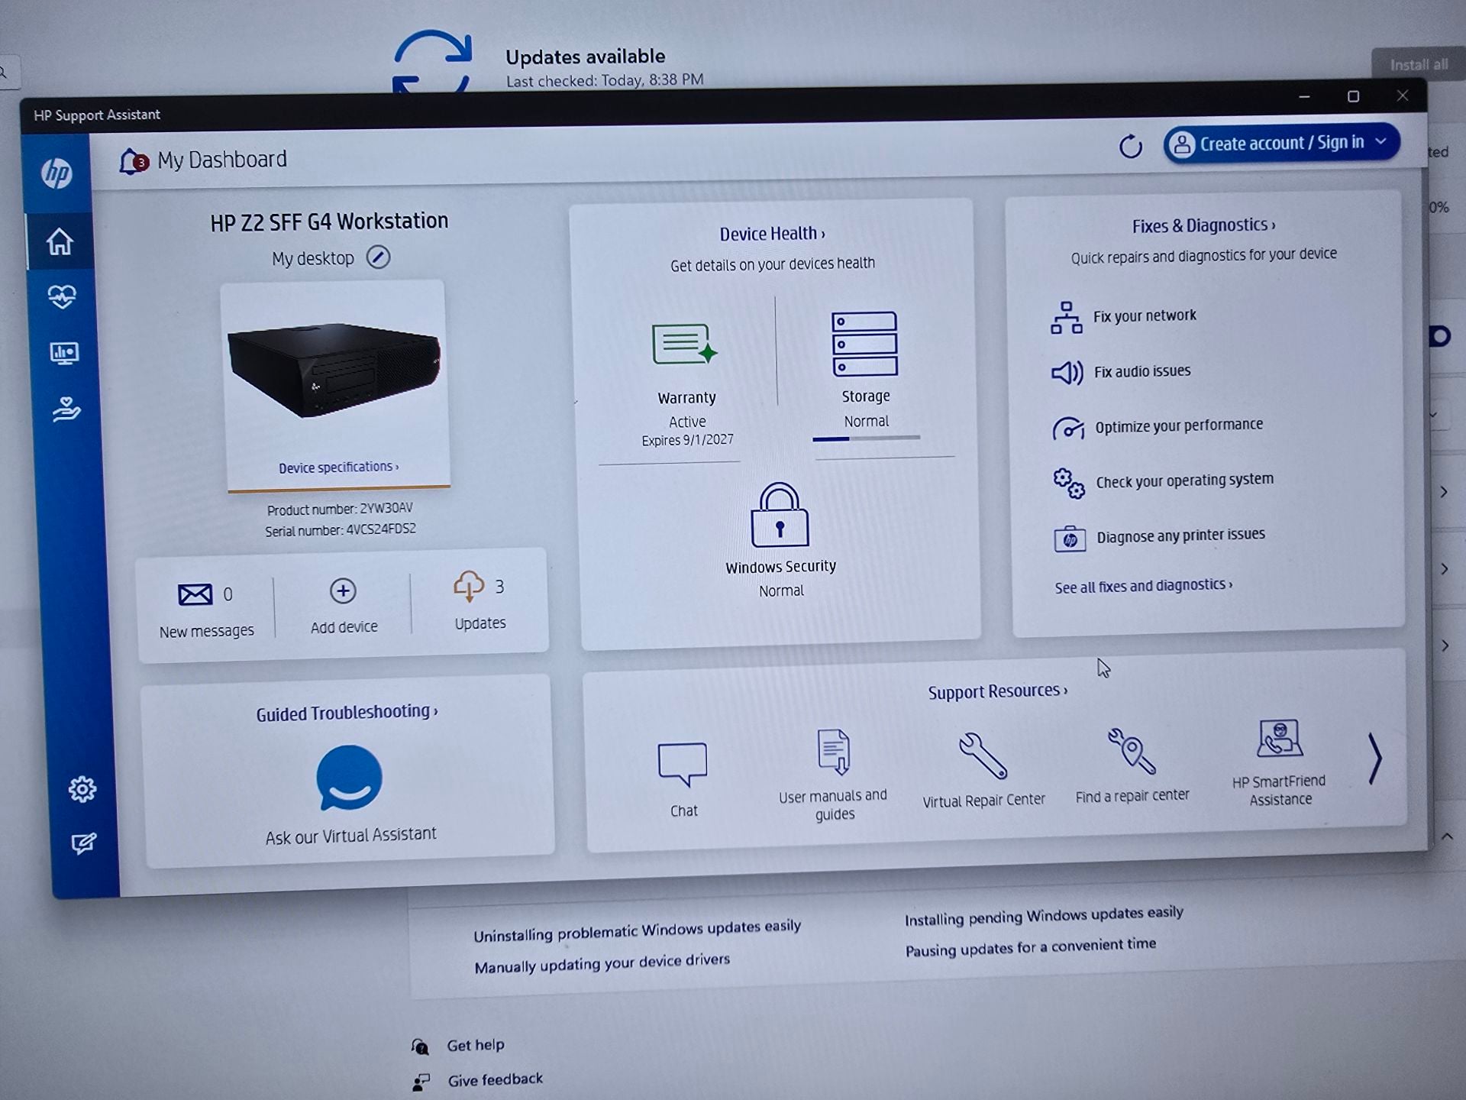Click the Optimize your performance text
Viewport: 1466px width, 1100px height.
click(x=1179, y=425)
